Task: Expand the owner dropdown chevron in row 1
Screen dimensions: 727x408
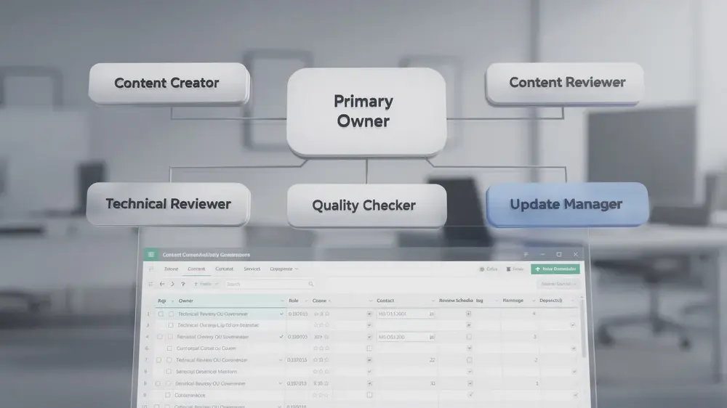Action: click(281, 314)
